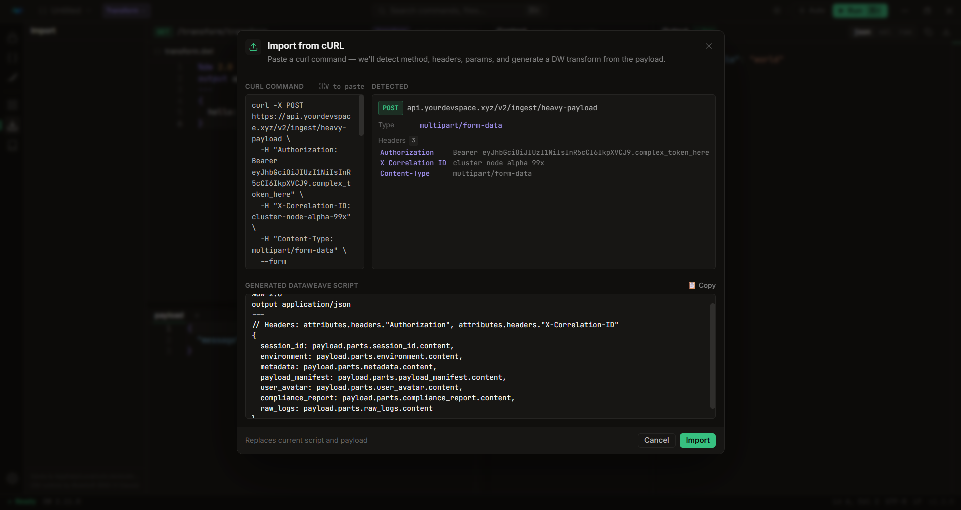Select the Content-Type header value multipart/form-data
961x510 pixels.
493,173
